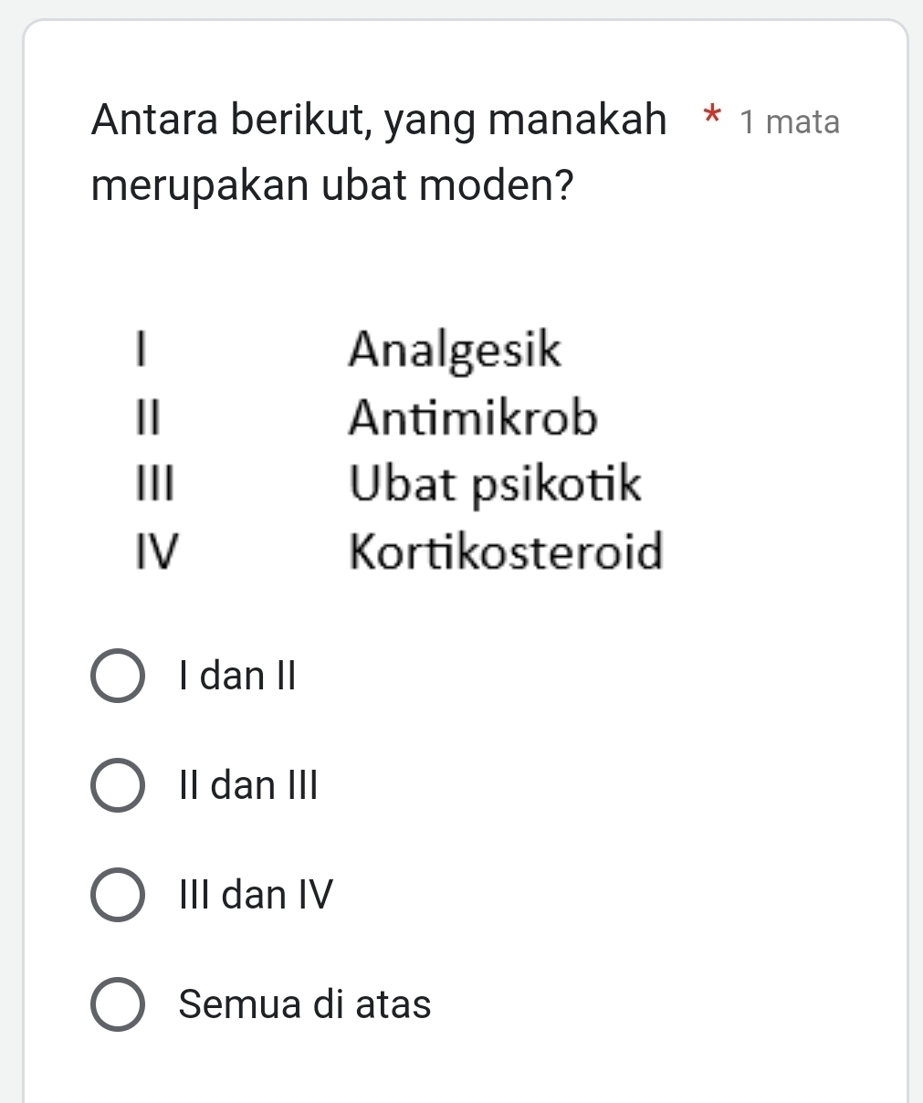Click Roman numeral I beside Analgesik
The image size is (923, 1103).
point(140,350)
